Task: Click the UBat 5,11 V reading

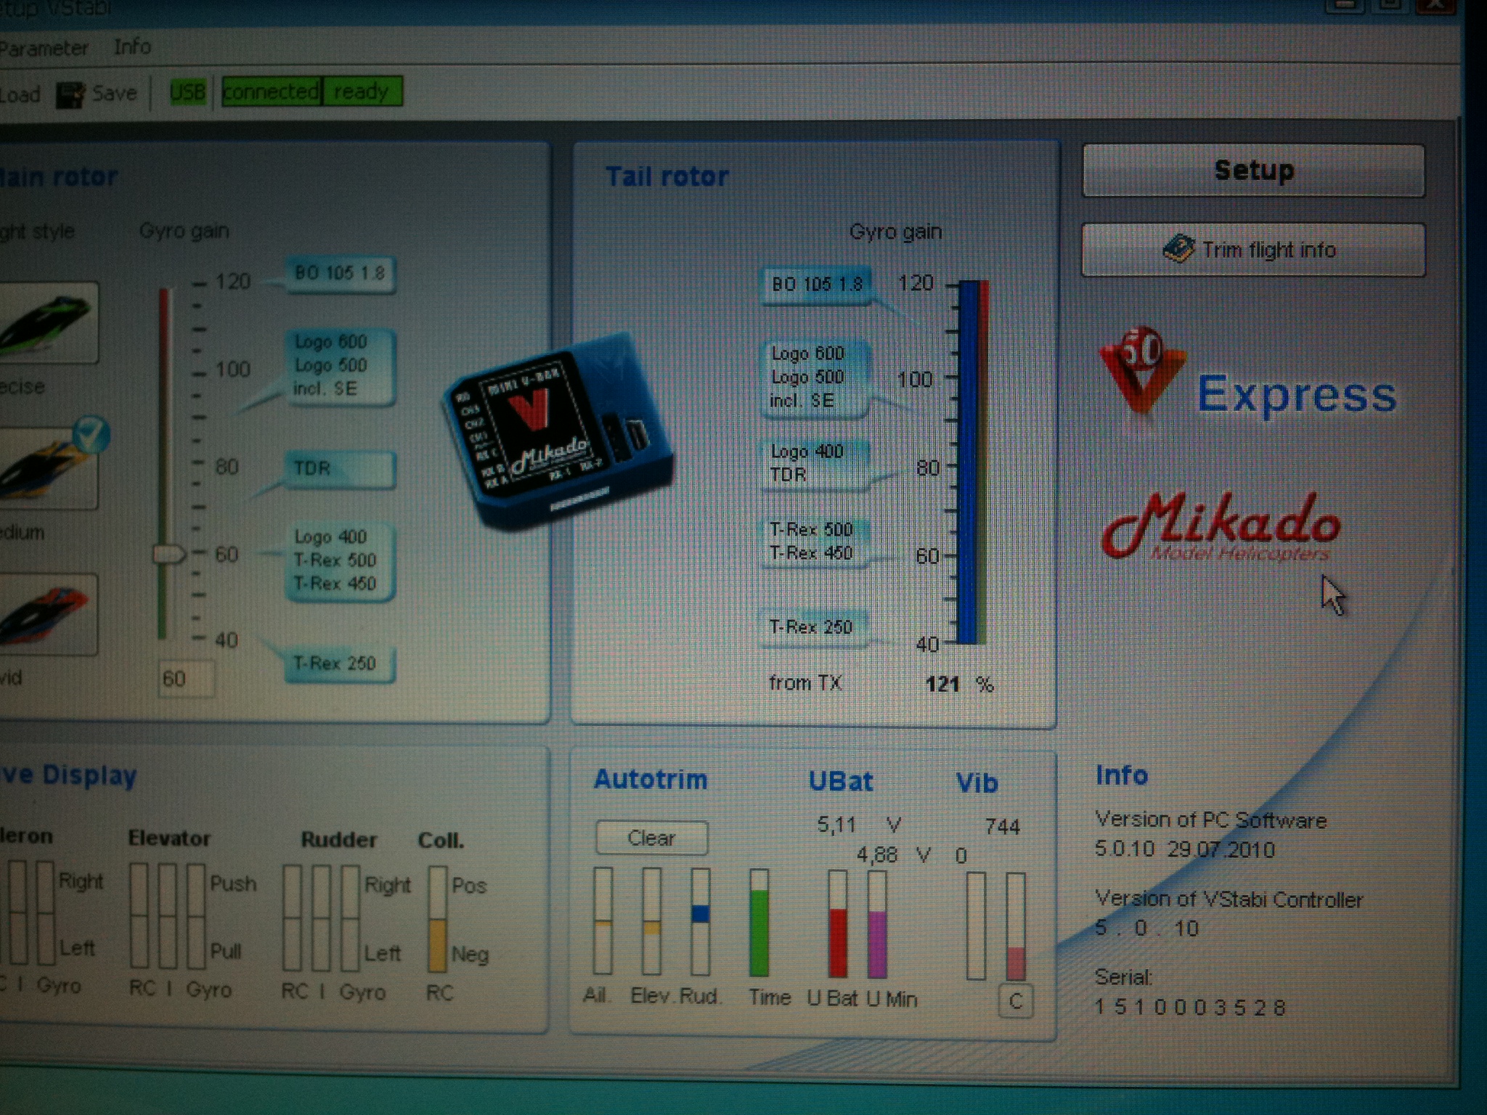Action: (x=859, y=825)
